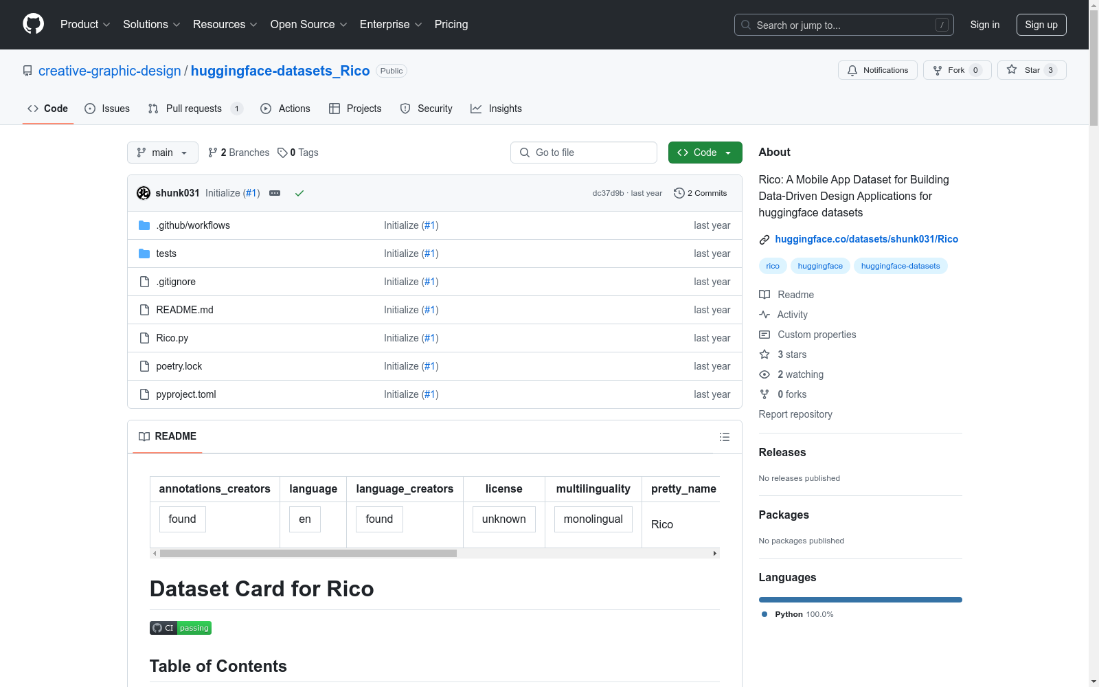Image resolution: width=1099 pixels, height=687 pixels.
Task: Open the Open Source dropdown menu
Action: point(309,25)
